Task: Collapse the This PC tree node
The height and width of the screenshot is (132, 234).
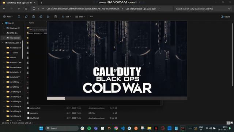Action: (x=3, y=23)
